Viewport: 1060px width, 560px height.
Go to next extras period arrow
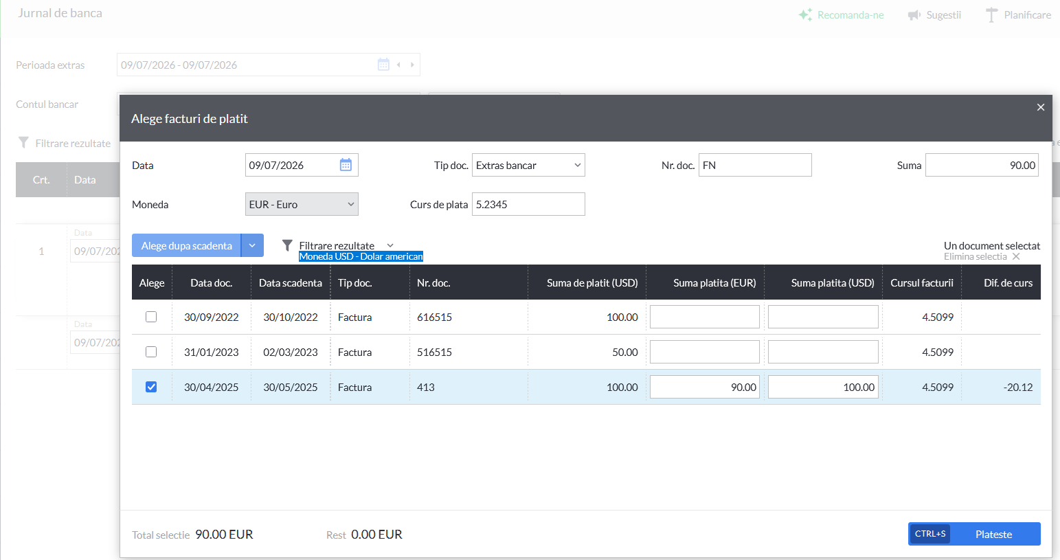pyautogui.click(x=412, y=65)
